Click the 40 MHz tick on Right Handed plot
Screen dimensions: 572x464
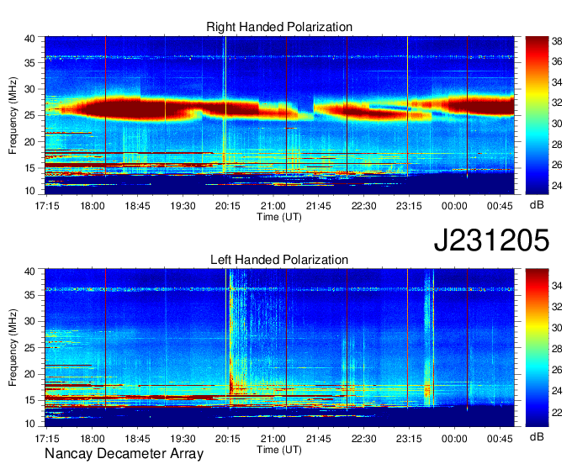pyautogui.click(x=29, y=39)
